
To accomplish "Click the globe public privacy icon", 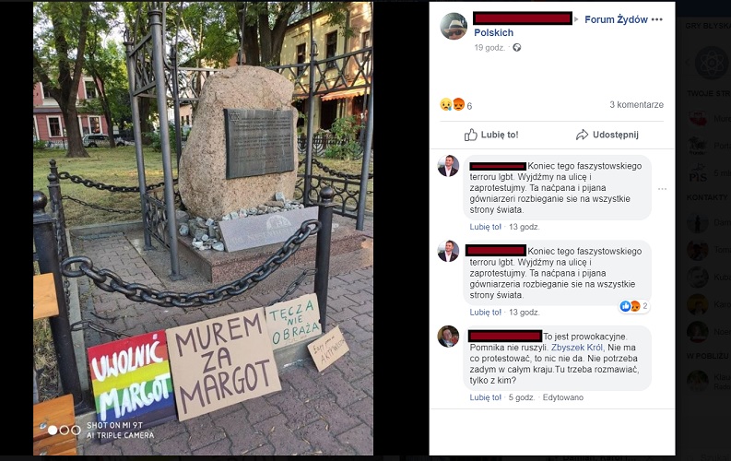I will point(516,48).
